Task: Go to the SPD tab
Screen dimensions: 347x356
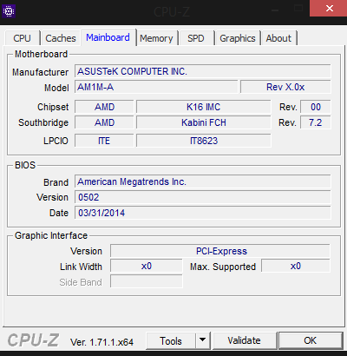Action: coord(196,38)
